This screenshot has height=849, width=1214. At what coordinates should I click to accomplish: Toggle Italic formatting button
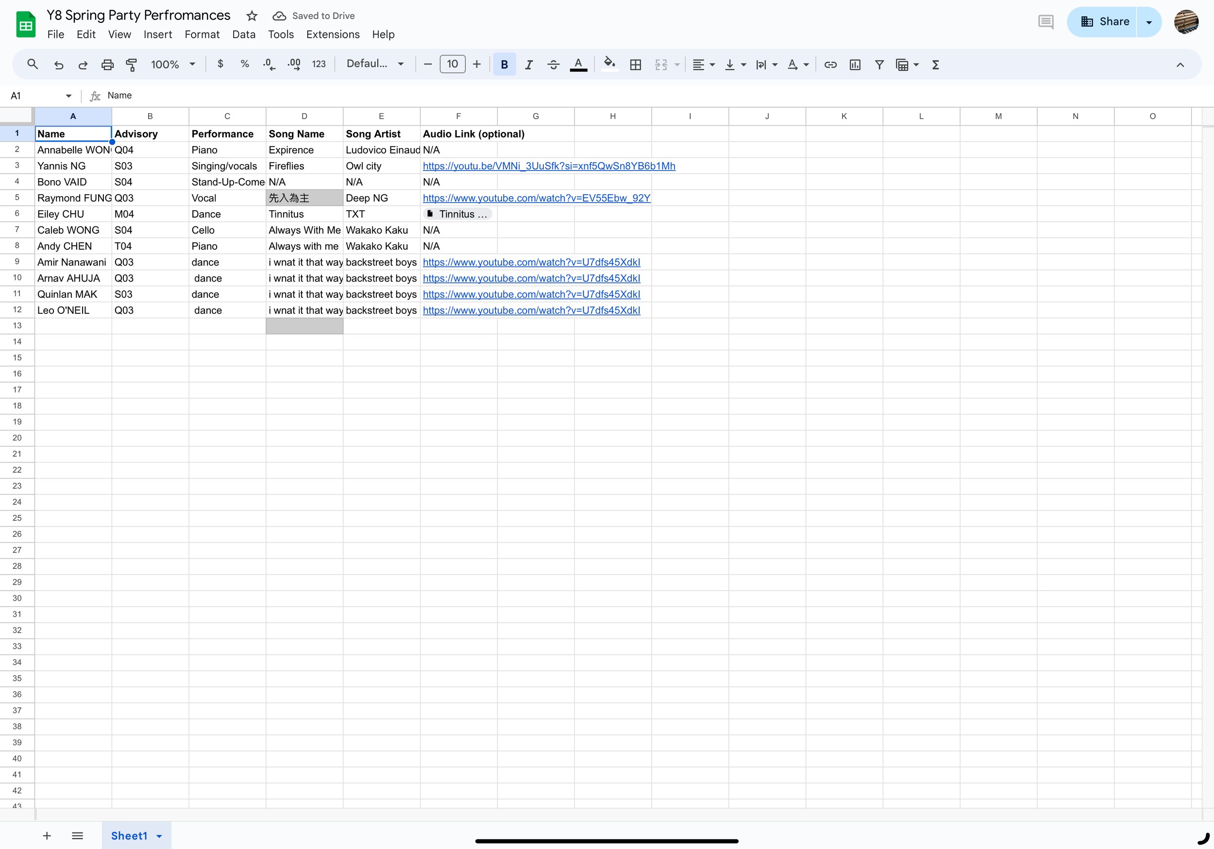click(x=528, y=65)
